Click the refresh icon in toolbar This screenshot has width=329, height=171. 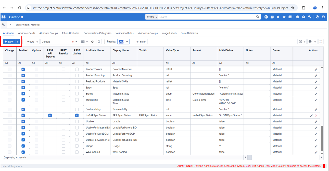(x=99, y=42)
